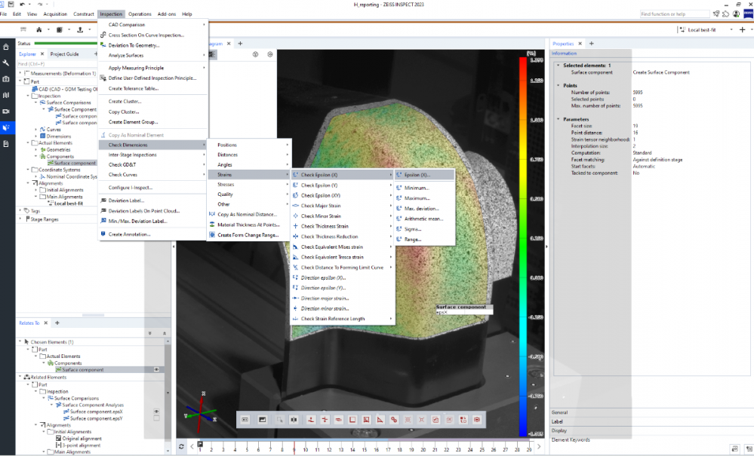This screenshot has height=456, width=754.
Task: Click the home icon in left sidebar
Action: click(6, 47)
